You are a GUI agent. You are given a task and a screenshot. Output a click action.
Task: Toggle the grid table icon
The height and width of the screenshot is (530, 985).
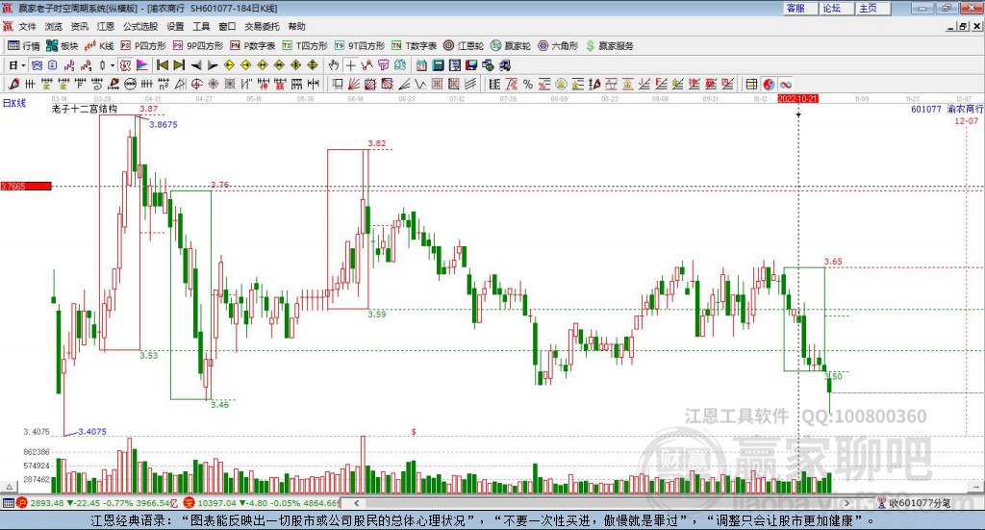tap(752, 85)
